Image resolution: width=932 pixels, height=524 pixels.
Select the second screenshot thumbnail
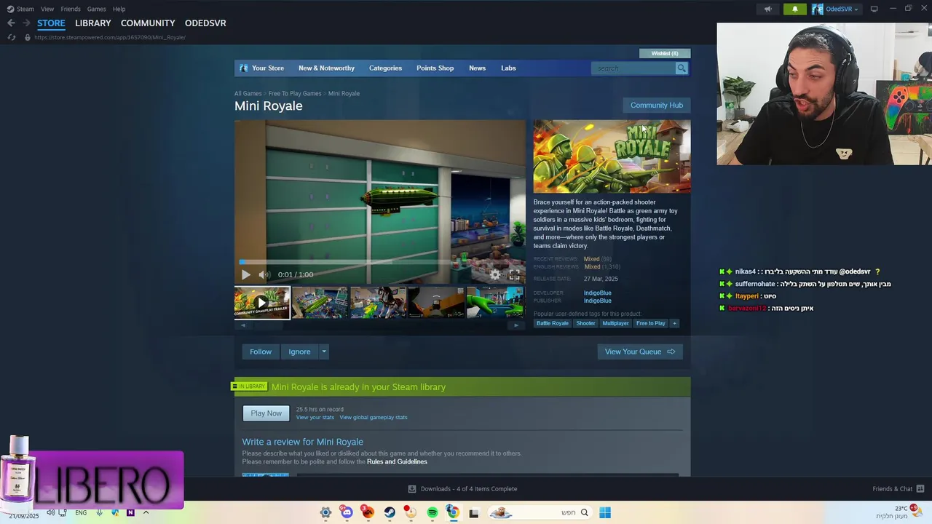320,303
